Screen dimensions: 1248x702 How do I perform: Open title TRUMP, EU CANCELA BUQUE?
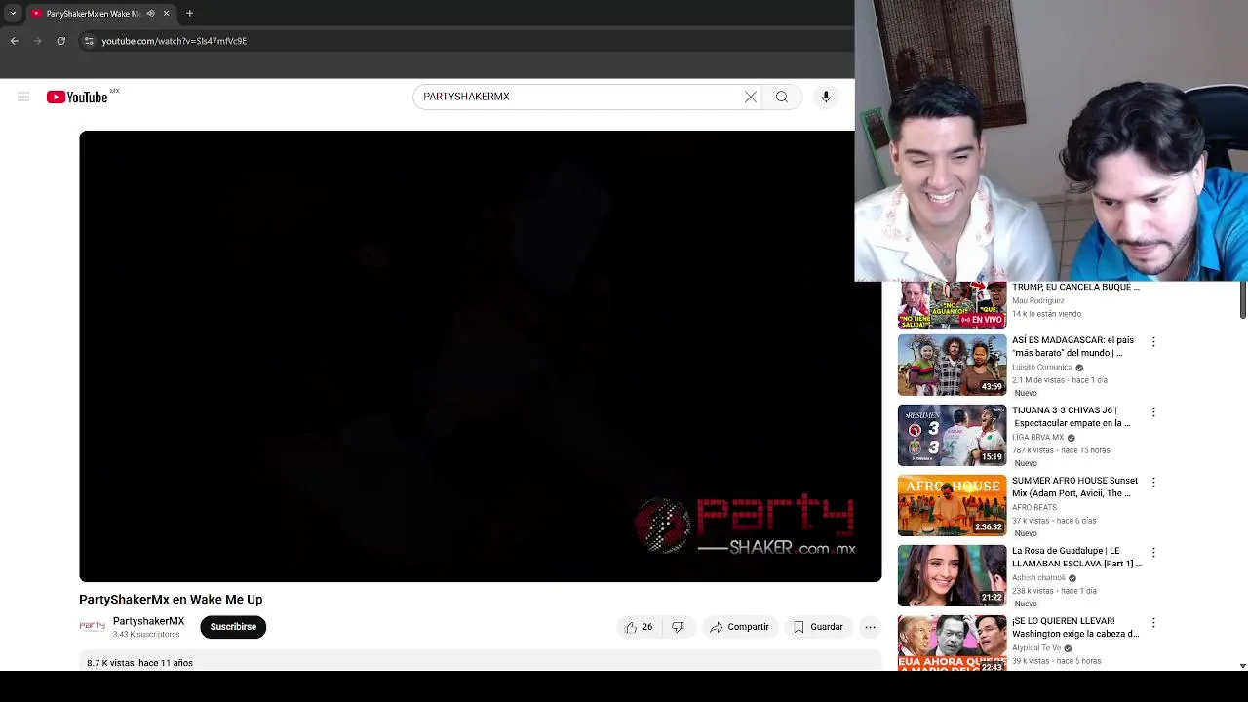point(1075,287)
